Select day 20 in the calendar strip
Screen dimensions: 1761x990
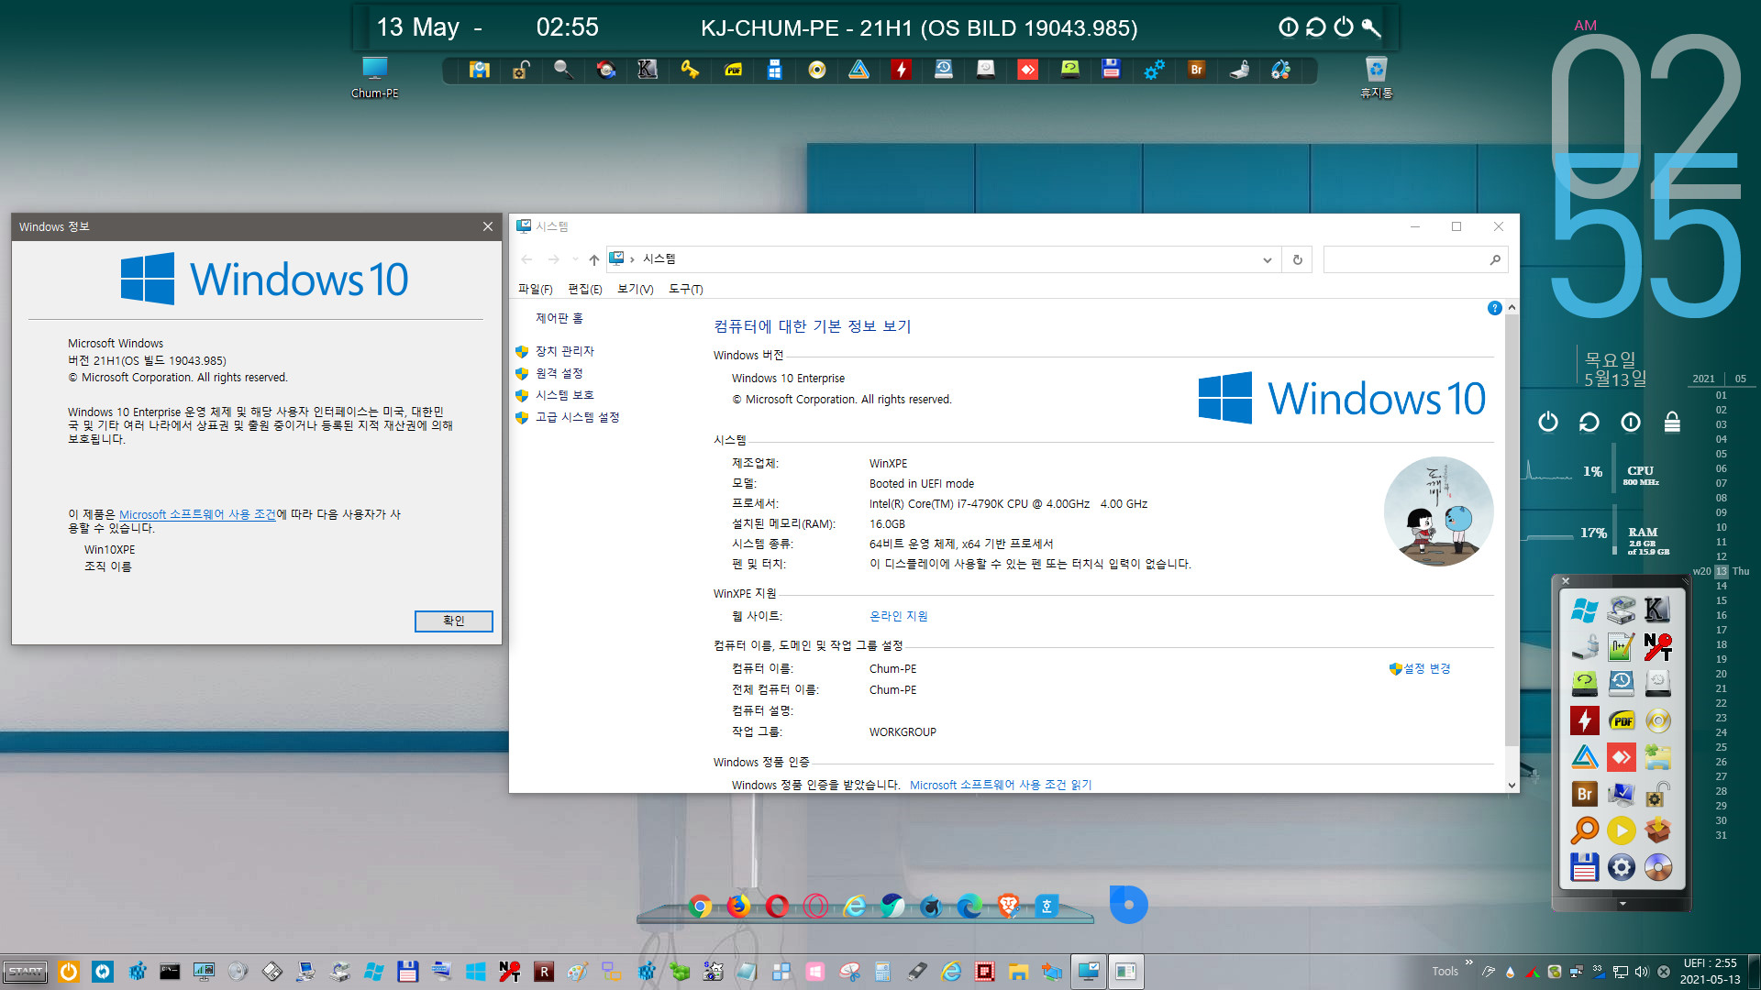tap(1721, 674)
